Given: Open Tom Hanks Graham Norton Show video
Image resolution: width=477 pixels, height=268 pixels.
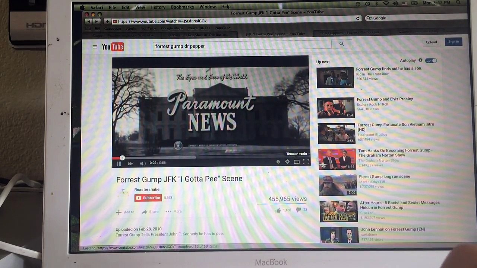Looking at the screenshot, I should coord(395,153).
